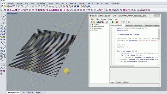This screenshot has height=94, width=167.
Task: Click the Paste clipboard icon
Action: pyautogui.click(x=22, y=6)
